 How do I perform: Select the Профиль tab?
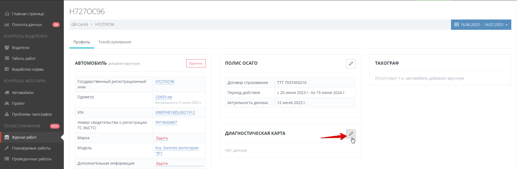coord(82,42)
